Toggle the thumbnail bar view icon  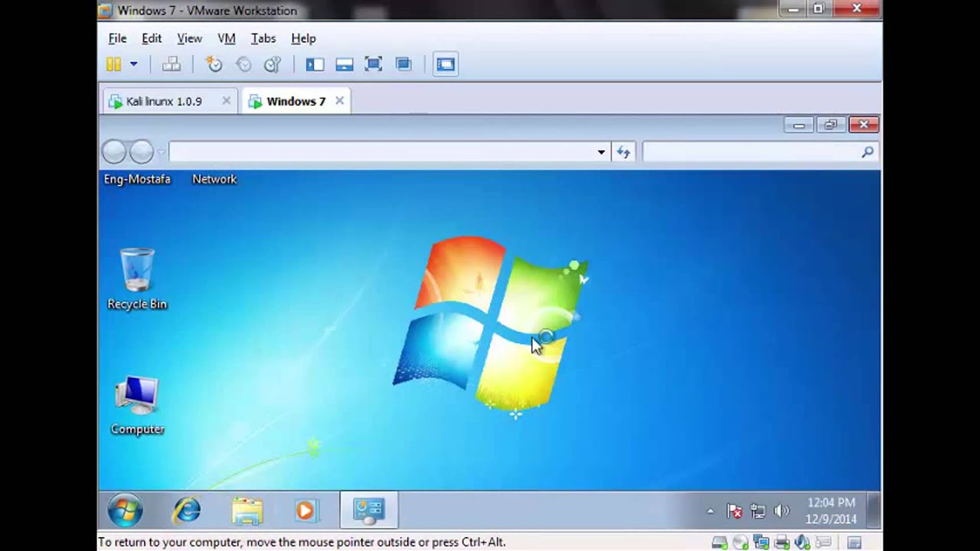[x=345, y=64]
